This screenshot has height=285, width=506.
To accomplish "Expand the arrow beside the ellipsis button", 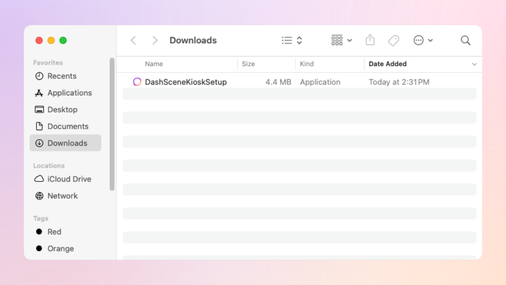I will pyautogui.click(x=430, y=41).
